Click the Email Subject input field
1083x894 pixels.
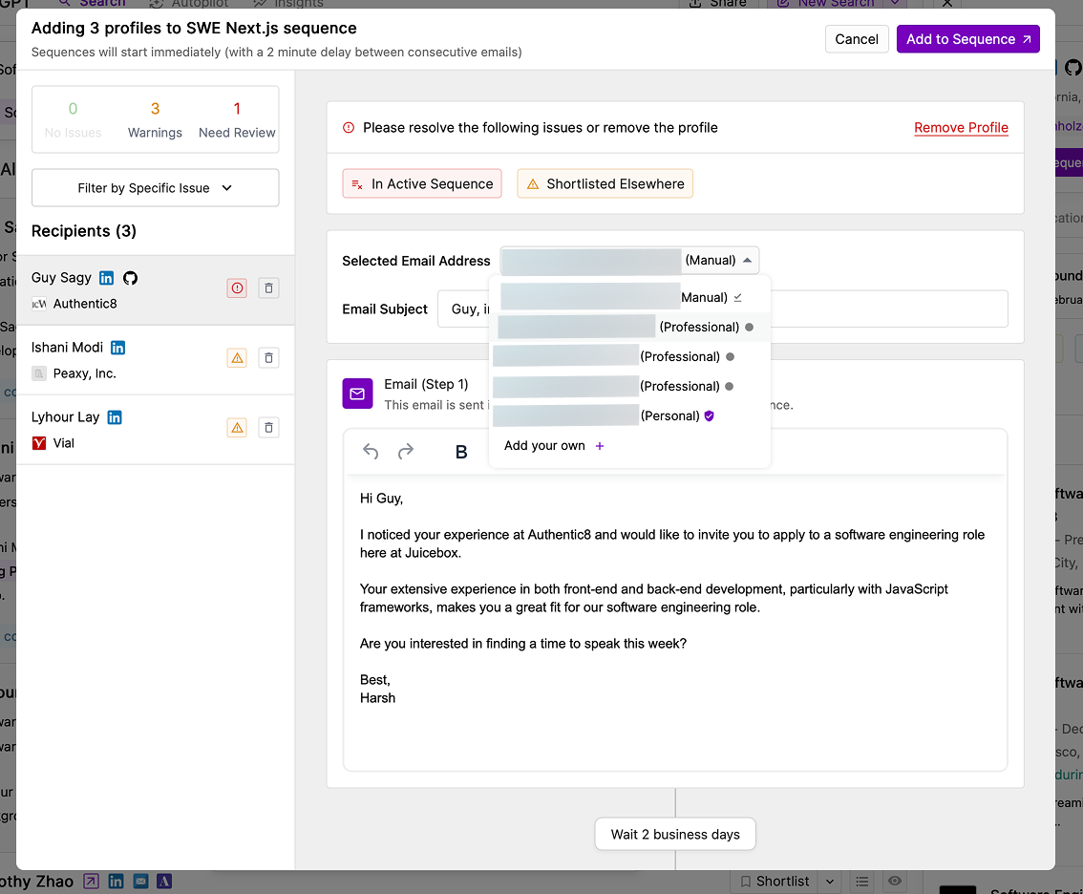[x=722, y=309]
